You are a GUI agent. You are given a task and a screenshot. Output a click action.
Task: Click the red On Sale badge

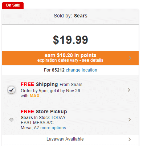13,5
